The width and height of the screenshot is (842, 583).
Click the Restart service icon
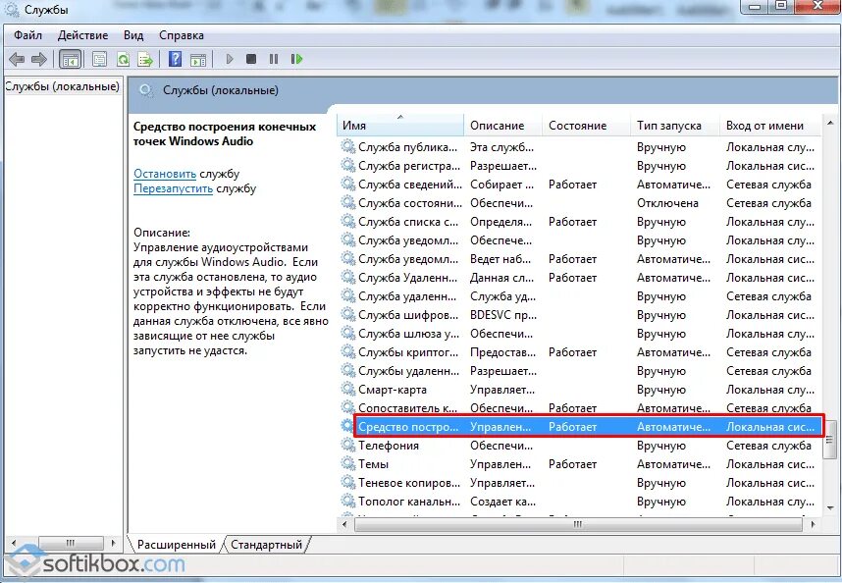click(296, 59)
